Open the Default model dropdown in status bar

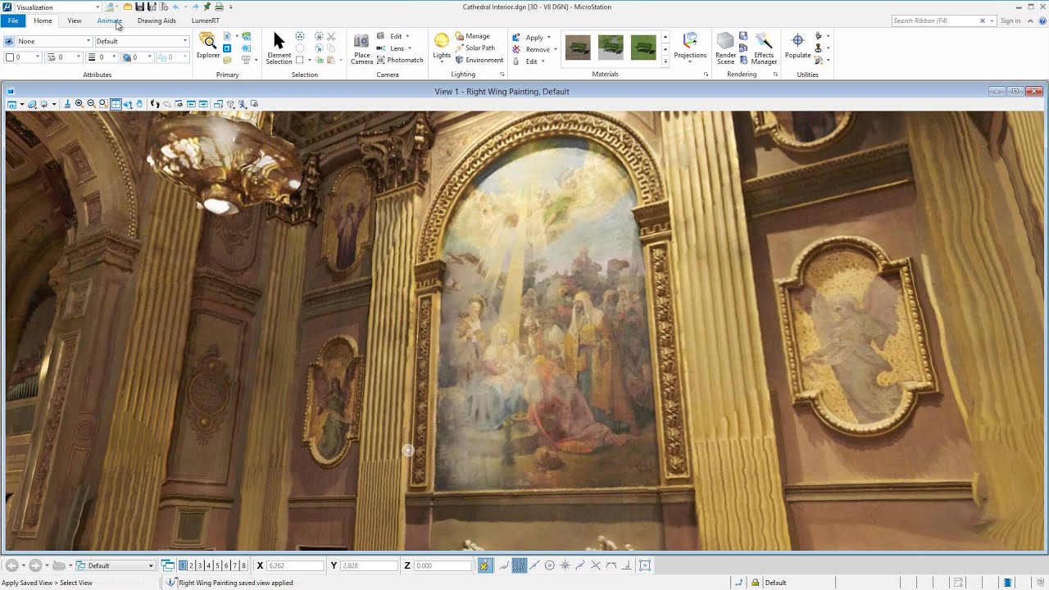117,565
